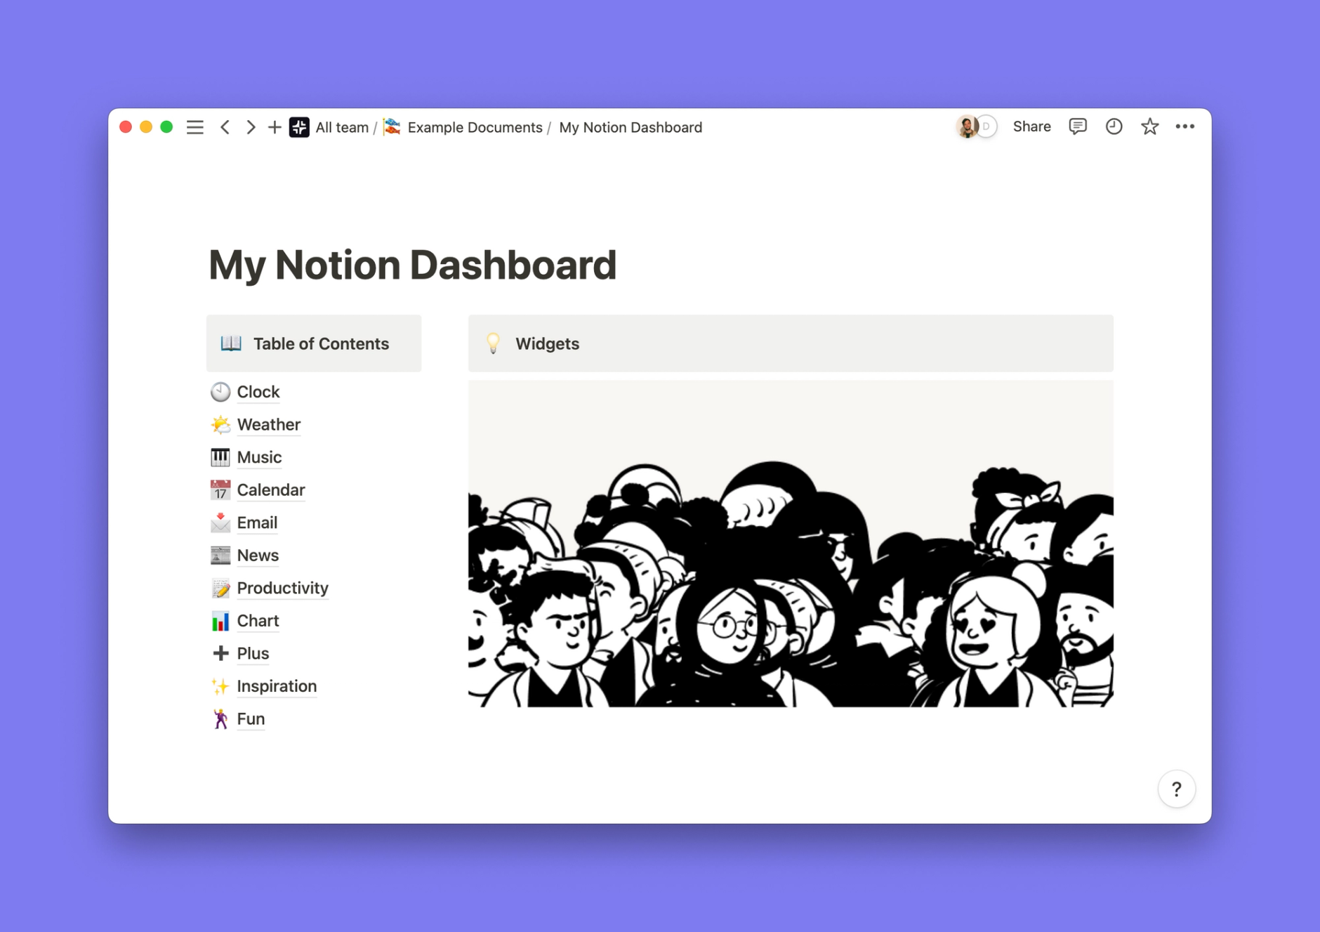Open All team breadcrumb
Viewport: 1320px width, 932px height.
[342, 127]
